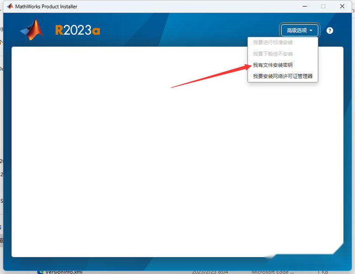
Task: Close the MathWorks Product Installer window
Action: [343, 7]
